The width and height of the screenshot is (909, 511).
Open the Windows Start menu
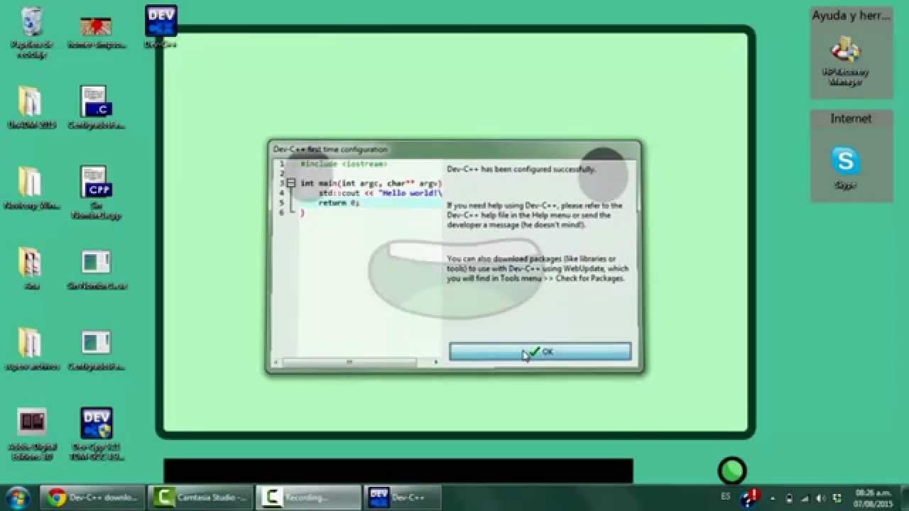pos(17,497)
